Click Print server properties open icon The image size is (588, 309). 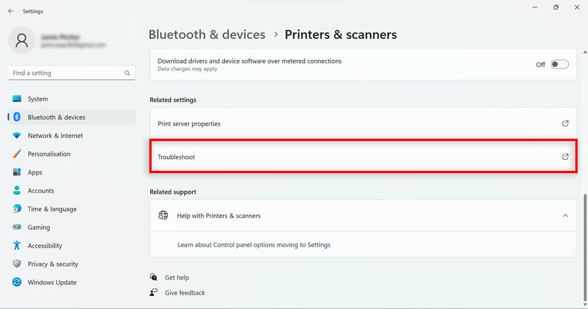pos(565,123)
